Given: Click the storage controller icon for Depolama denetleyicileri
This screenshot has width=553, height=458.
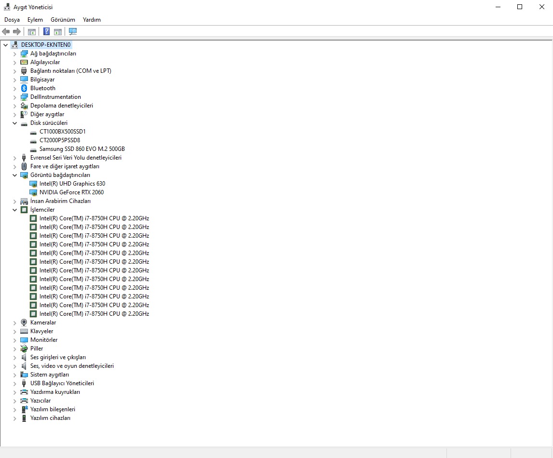Looking at the screenshot, I should pyautogui.click(x=24, y=106).
